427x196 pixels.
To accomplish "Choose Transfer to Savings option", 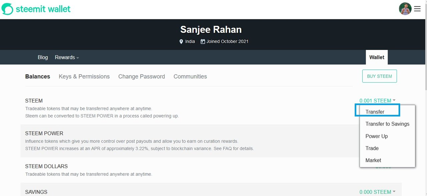I will pos(387,124).
